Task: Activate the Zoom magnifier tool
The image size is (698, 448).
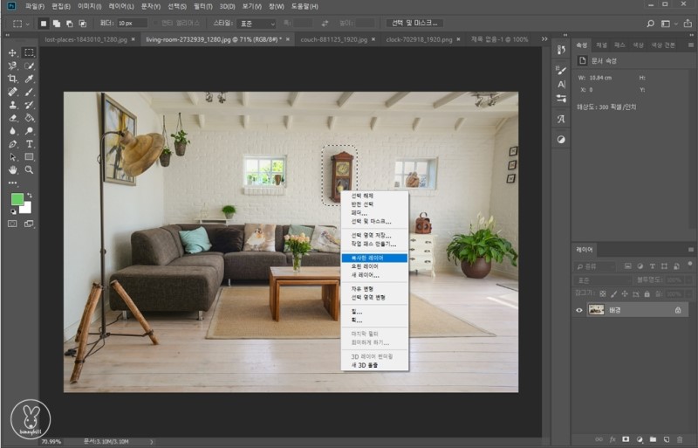Action: coord(29,169)
